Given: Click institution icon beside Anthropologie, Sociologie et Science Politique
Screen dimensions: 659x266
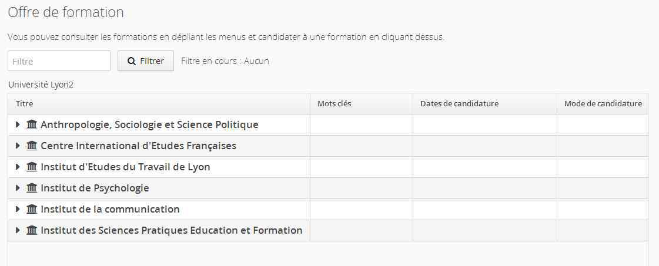Looking at the screenshot, I should [x=32, y=124].
